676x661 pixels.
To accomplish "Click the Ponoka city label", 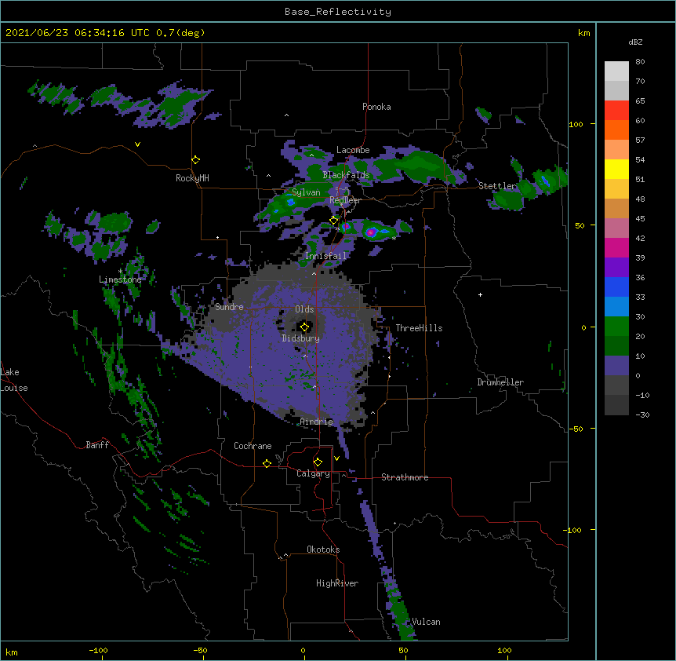I will 376,107.
